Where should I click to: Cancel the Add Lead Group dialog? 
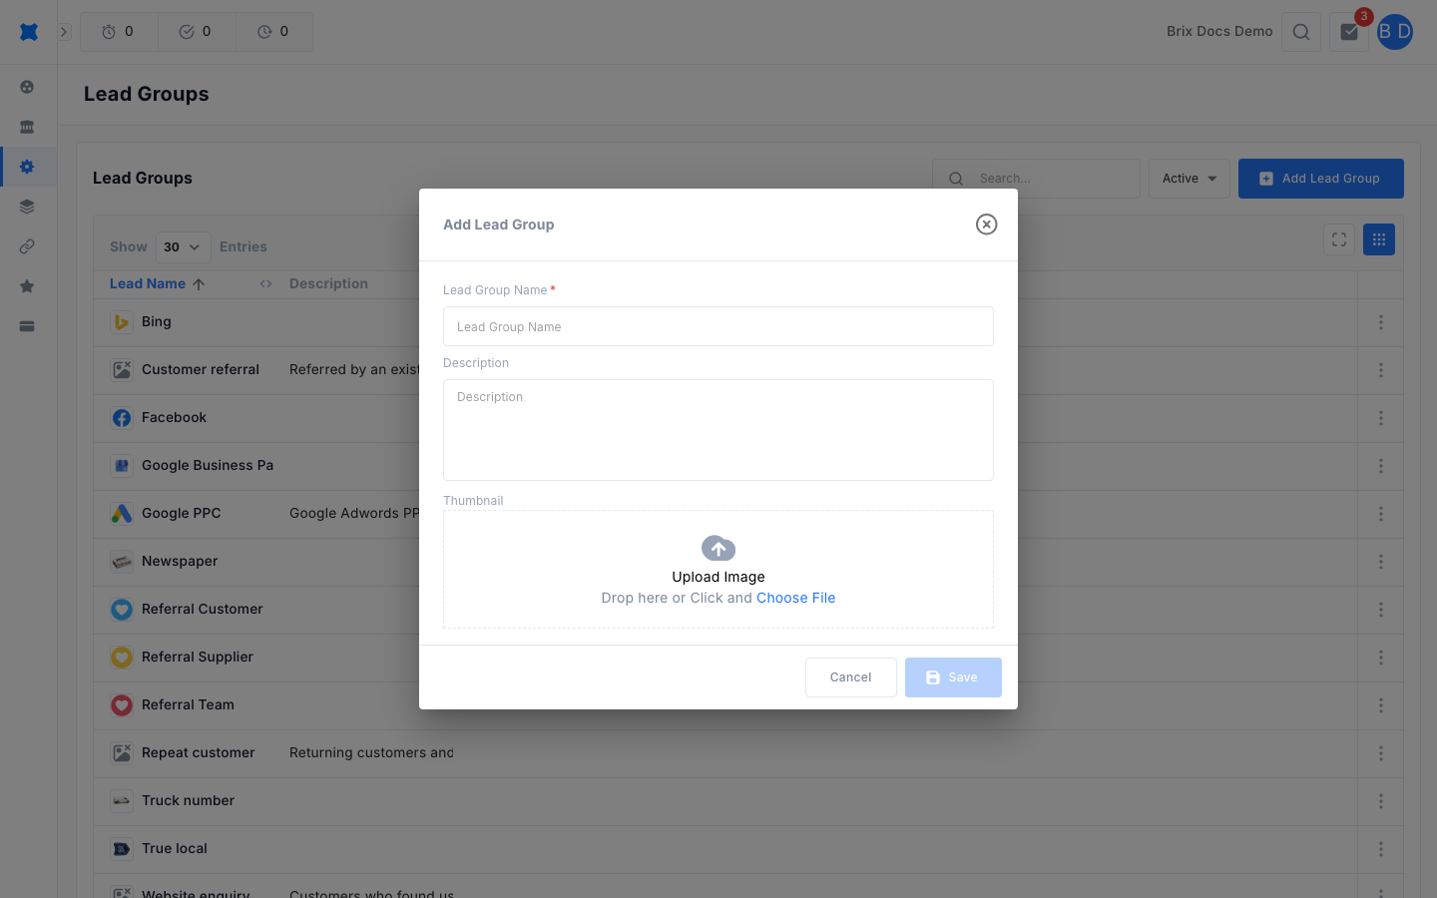click(851, 677)
